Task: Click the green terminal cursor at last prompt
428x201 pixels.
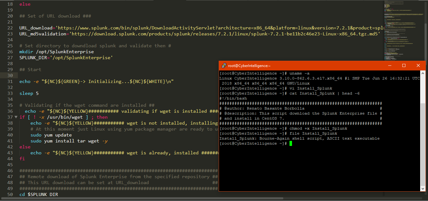Action: (291, 143)
